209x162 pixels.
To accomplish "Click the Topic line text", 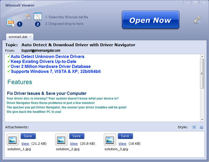I will [x=78, y=45].
